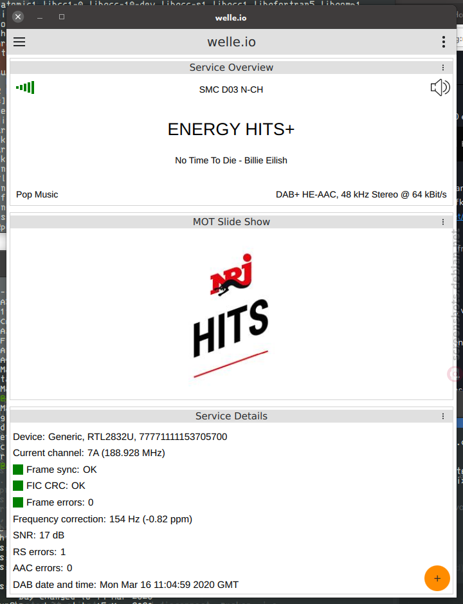Screen dimensions: 463x604
Task: Click the Service Details panel header
Action: pyautogui.click(x=231, y=416)
